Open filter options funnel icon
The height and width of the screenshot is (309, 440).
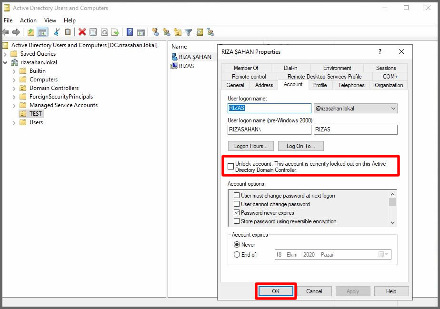pyautogui.click(x=189, y=32)
